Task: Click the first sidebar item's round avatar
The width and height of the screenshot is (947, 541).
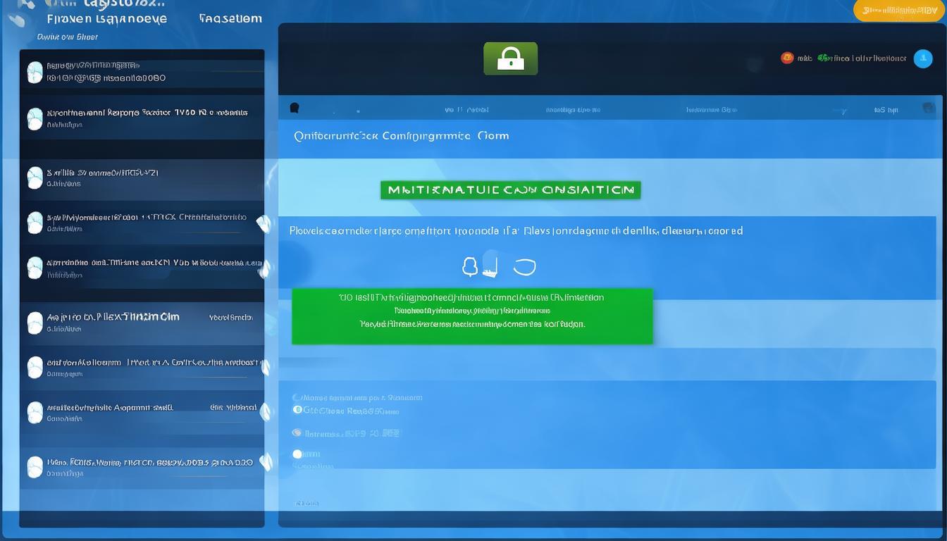Action: click(x=35, y=72)
